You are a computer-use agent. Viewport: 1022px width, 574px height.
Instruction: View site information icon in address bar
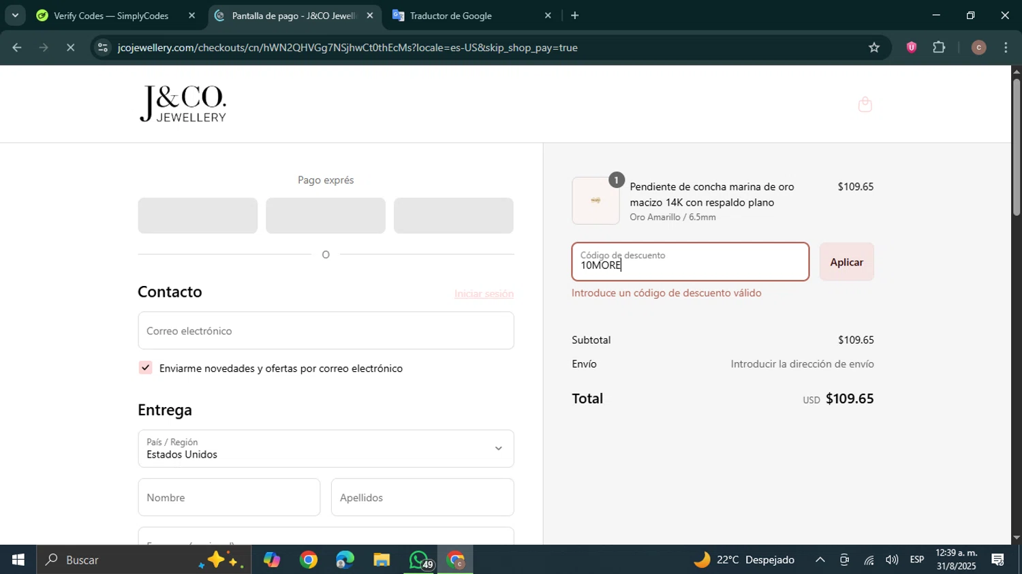(x=103, y=48)
